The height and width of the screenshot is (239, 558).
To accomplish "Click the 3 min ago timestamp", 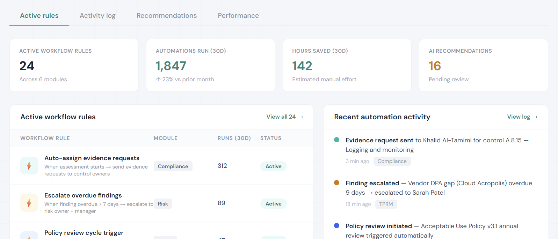I will point(357,161).
